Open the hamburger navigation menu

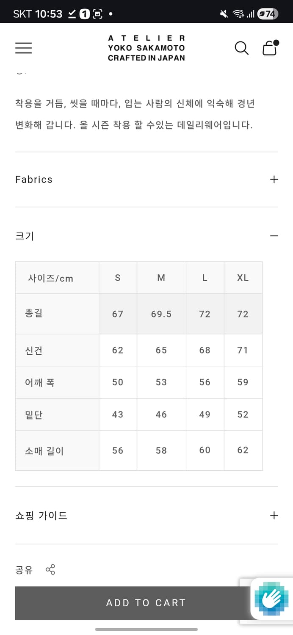coord(23,48)
